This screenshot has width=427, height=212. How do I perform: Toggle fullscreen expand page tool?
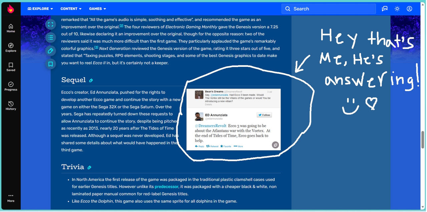point(50,24)
